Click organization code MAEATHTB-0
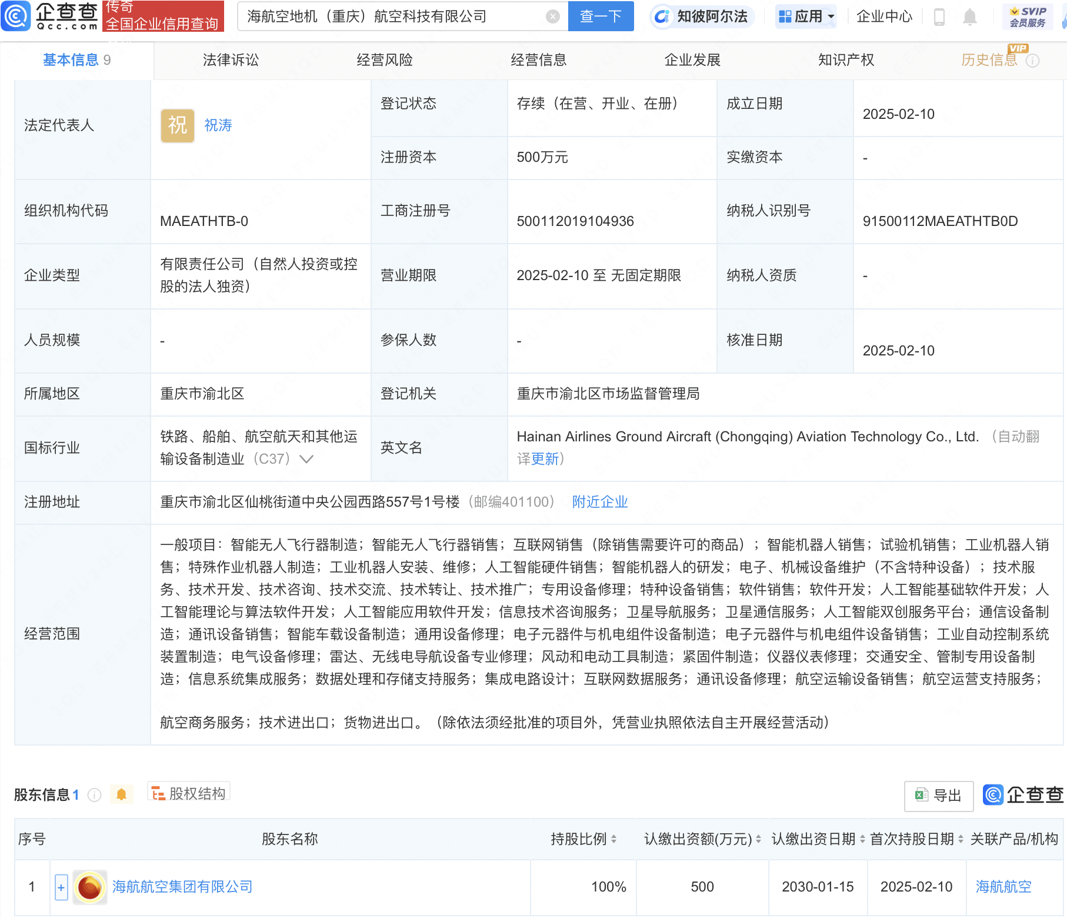This screenshot has height=918, width=1067. [x=204, y=221]
